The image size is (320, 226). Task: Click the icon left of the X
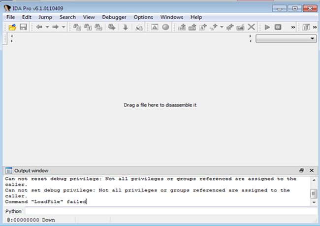click(240, 27)
